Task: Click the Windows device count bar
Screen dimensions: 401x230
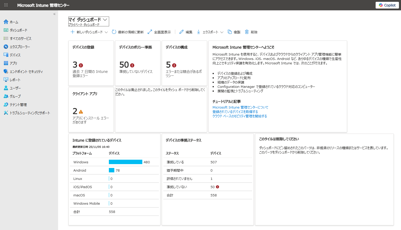Action: pos(125,162)
